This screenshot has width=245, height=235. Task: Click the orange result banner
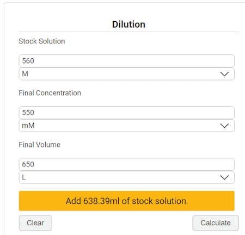[x=127, y=201]
